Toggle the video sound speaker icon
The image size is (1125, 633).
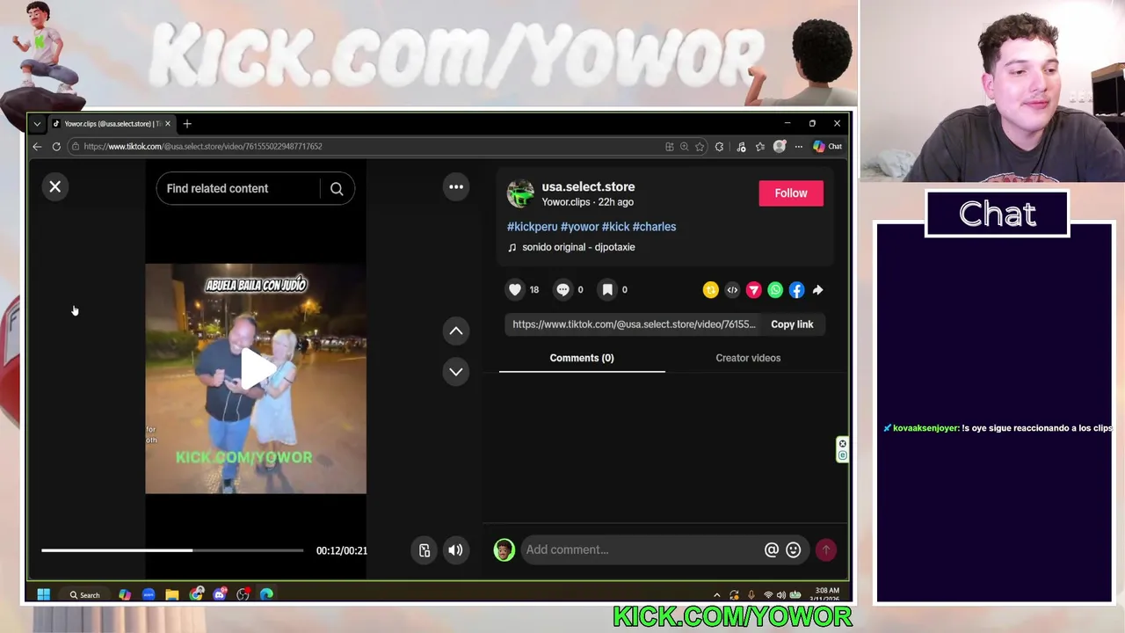click(455, 550)
